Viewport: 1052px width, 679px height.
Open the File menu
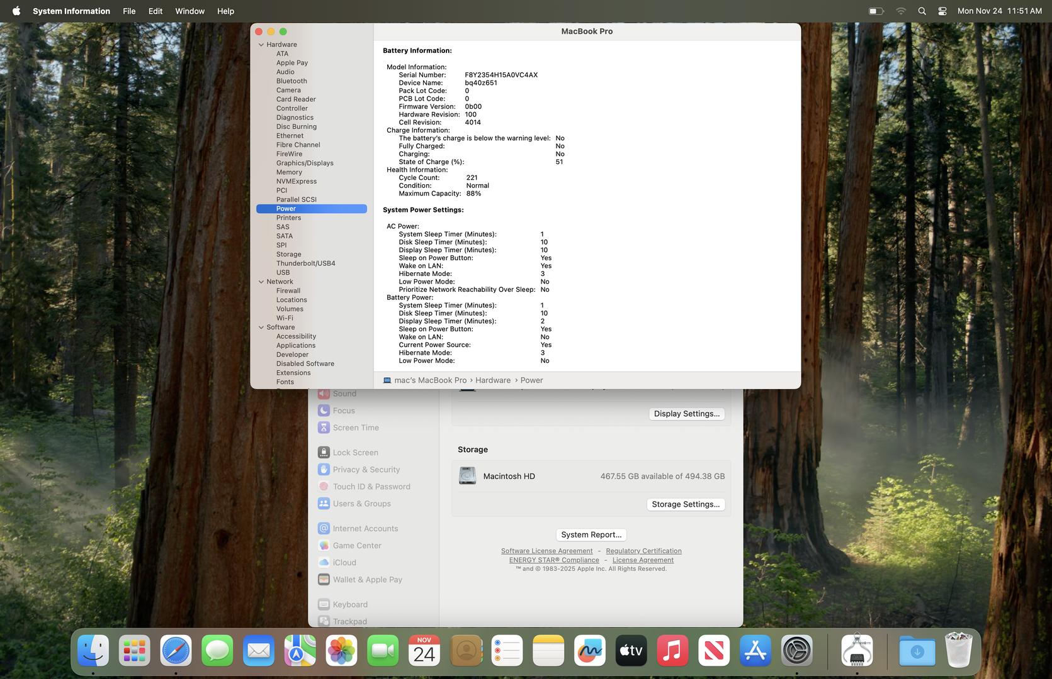click(129, 11)
